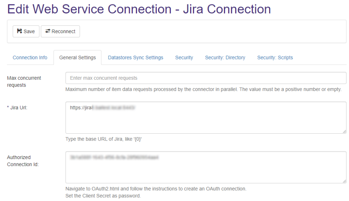Click the Reconnect arrows icon

[48, 31]
